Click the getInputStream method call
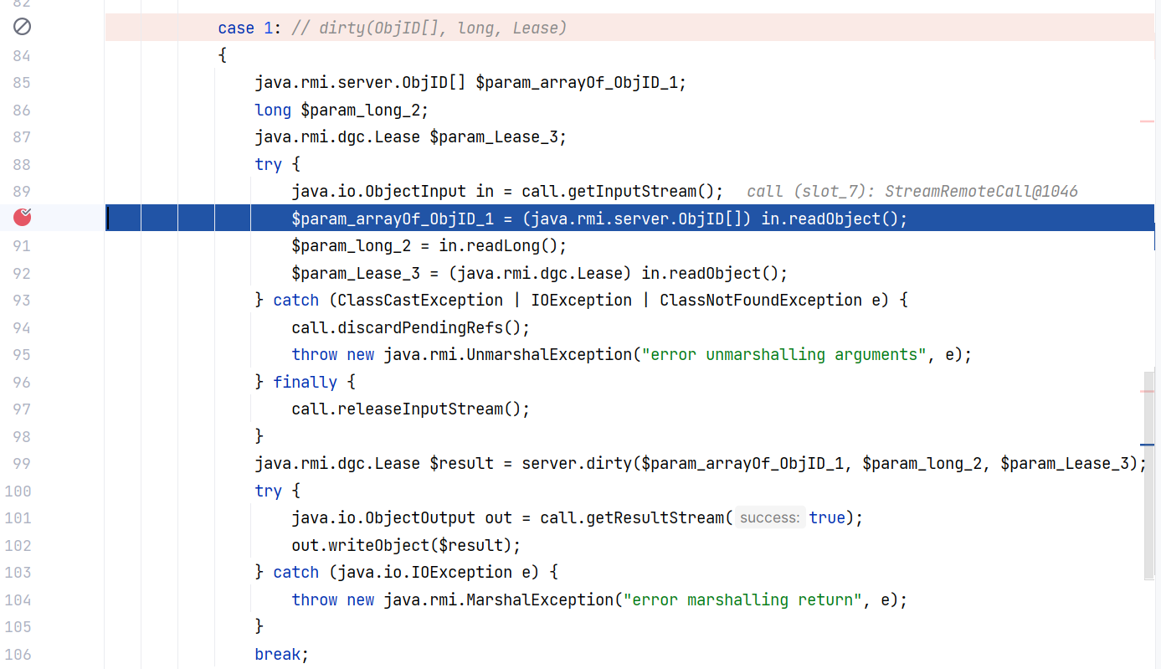This screenshot has height=669, width=1161. coord(636,192)
